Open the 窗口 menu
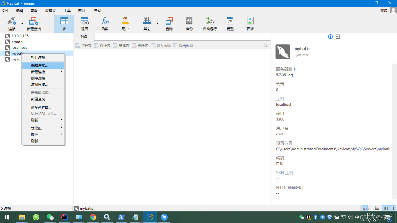The height and width of the screenshot is (223, 397). (x=82, y=10)
